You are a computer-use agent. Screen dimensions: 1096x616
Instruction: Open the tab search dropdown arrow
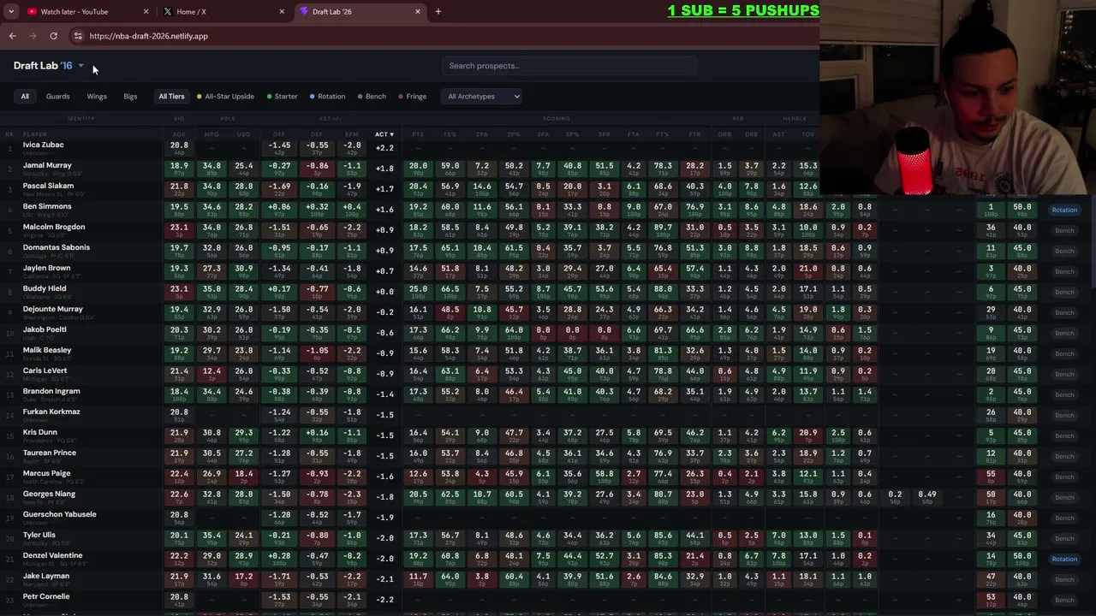click(x=11, y=12)
